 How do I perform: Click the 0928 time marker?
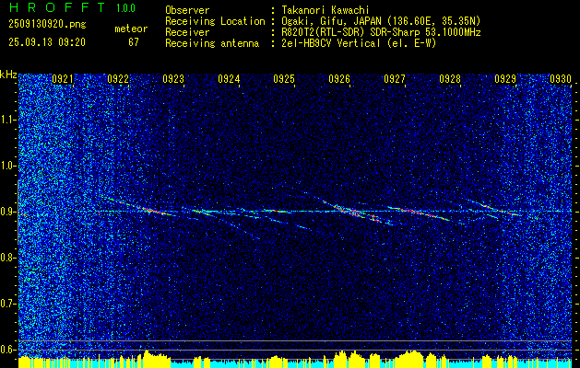tap(450, 79)
